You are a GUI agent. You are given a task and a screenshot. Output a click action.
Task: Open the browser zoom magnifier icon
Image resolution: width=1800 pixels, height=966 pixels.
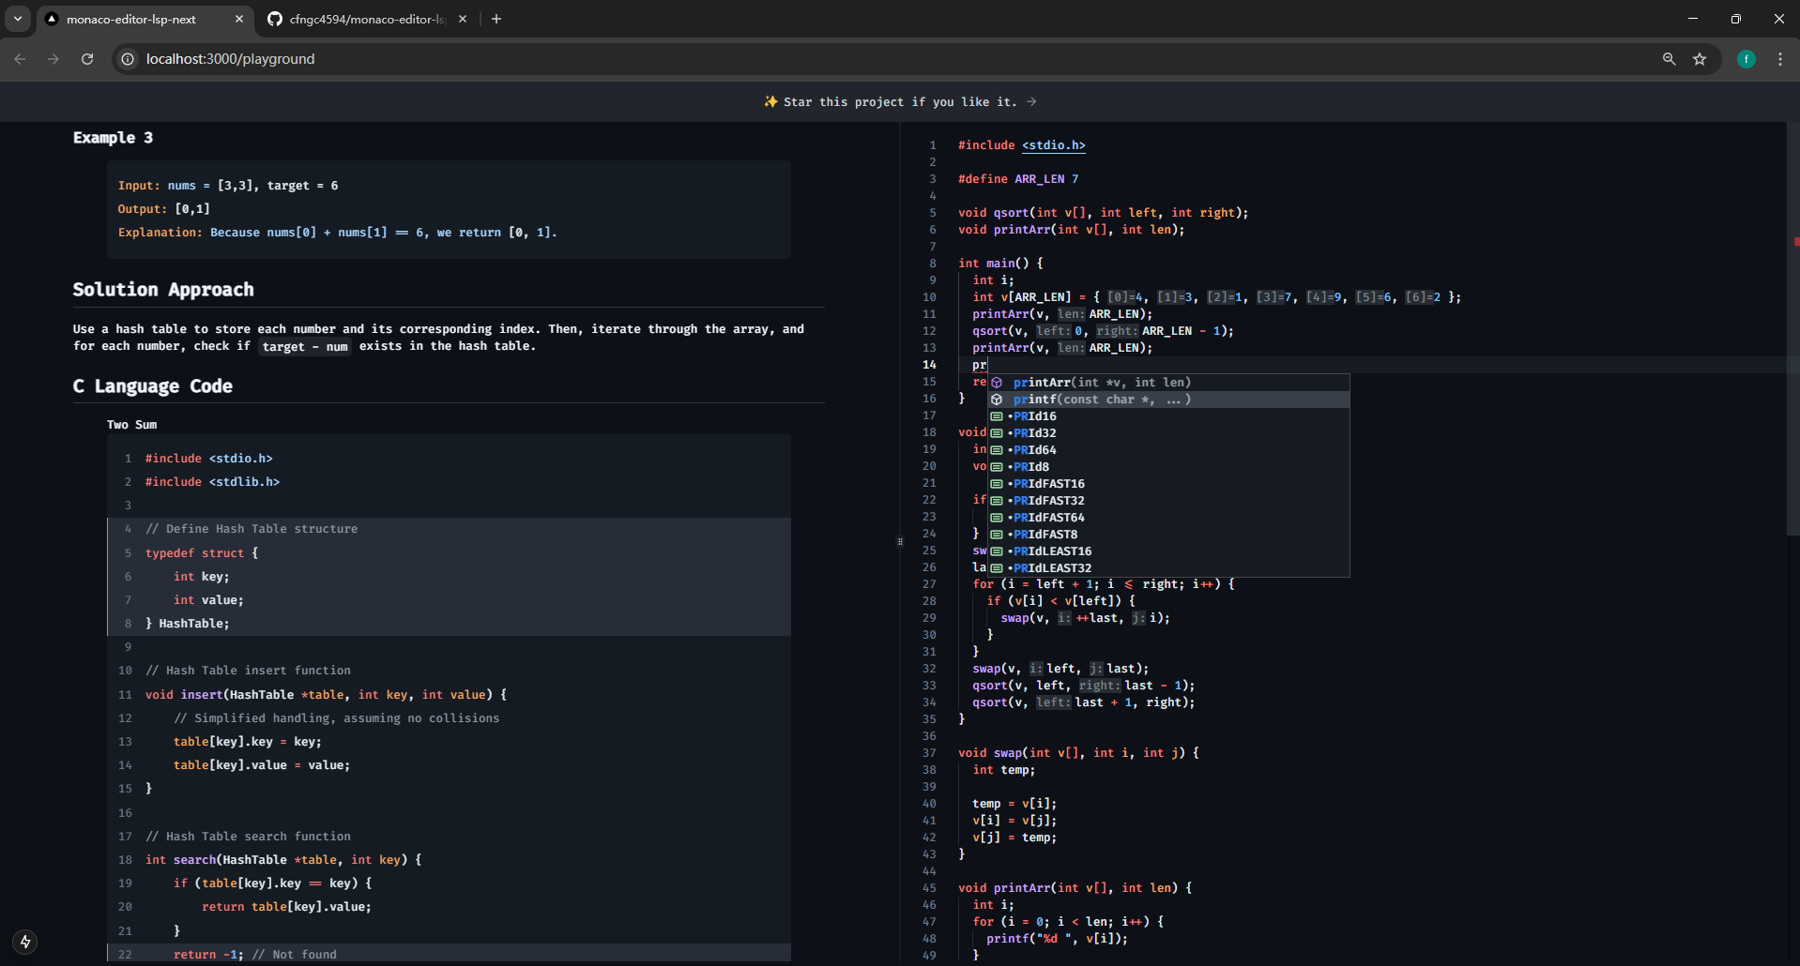click(x=1669, y=59)
